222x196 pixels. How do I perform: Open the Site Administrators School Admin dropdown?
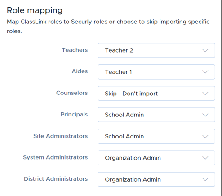[x=156, y=136]
